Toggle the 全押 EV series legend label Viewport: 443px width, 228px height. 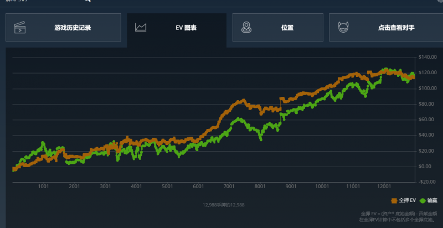tap(407, 200)
